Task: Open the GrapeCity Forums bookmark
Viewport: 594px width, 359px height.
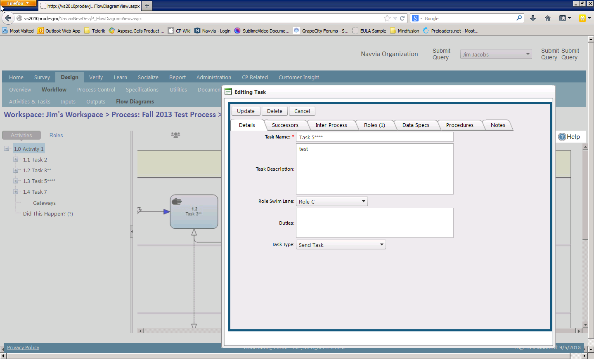Action: click(321, 31)
